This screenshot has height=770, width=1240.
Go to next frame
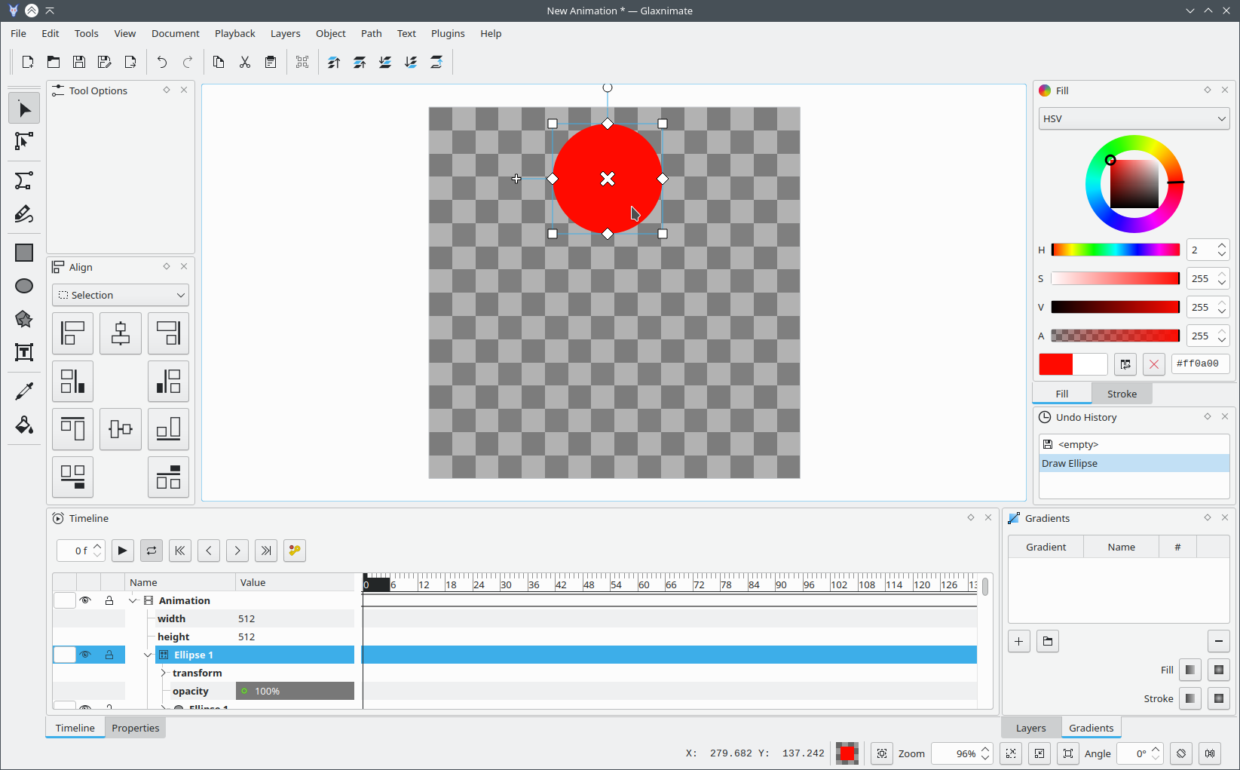click(237, 551)
